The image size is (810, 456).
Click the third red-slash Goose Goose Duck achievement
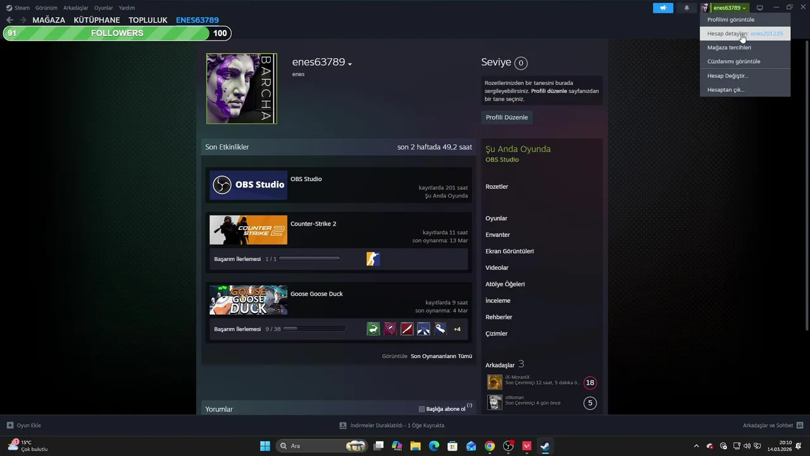coord(407,329)
